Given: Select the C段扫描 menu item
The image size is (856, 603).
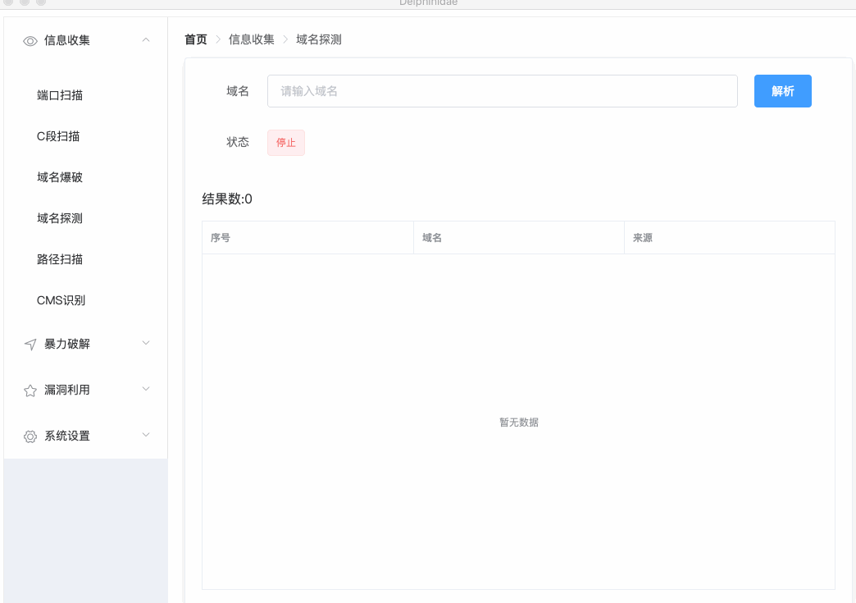Looking at the screenshot, I should pos(58,136).
